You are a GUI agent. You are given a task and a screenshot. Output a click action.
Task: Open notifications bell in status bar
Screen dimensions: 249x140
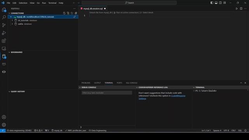[245, 131]
